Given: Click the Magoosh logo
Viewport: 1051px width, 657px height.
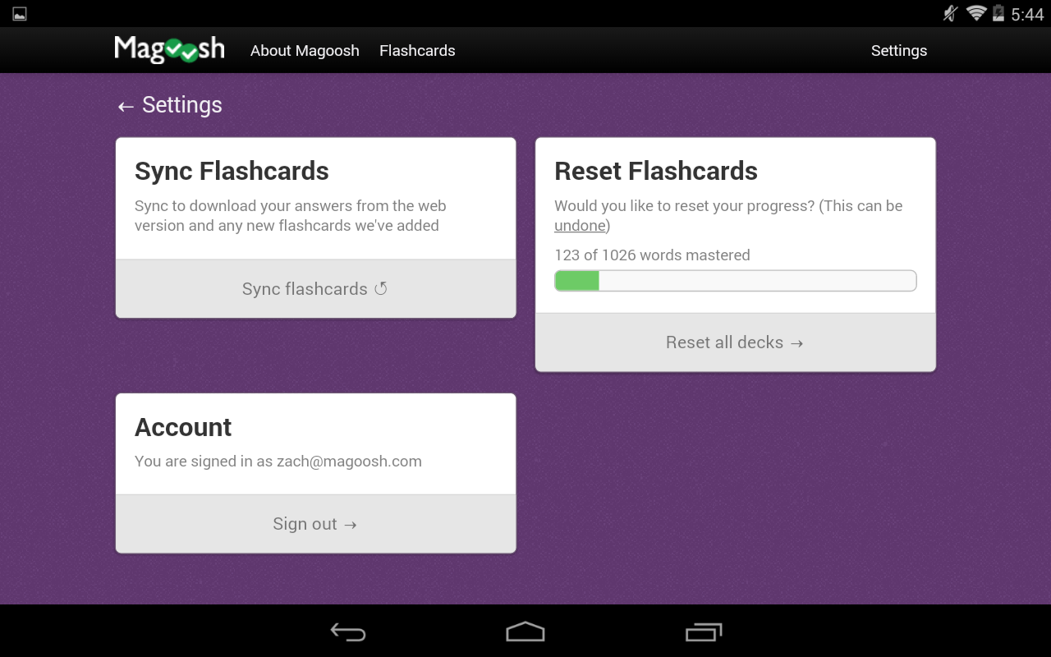Looking at the screenshot, I should (169, 50).
